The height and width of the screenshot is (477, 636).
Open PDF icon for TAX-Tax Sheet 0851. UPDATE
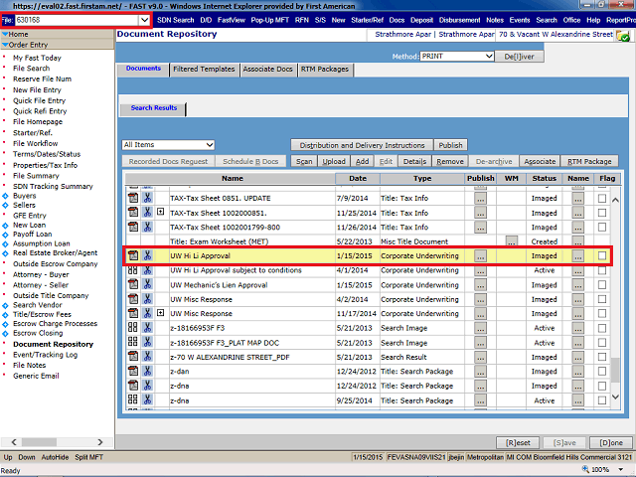pyautogui.click(x=133, y=198)
